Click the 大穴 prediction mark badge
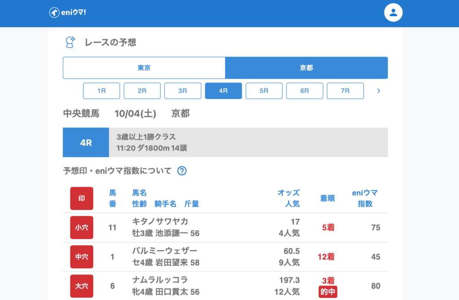The image size is (459, 300). 82,286
